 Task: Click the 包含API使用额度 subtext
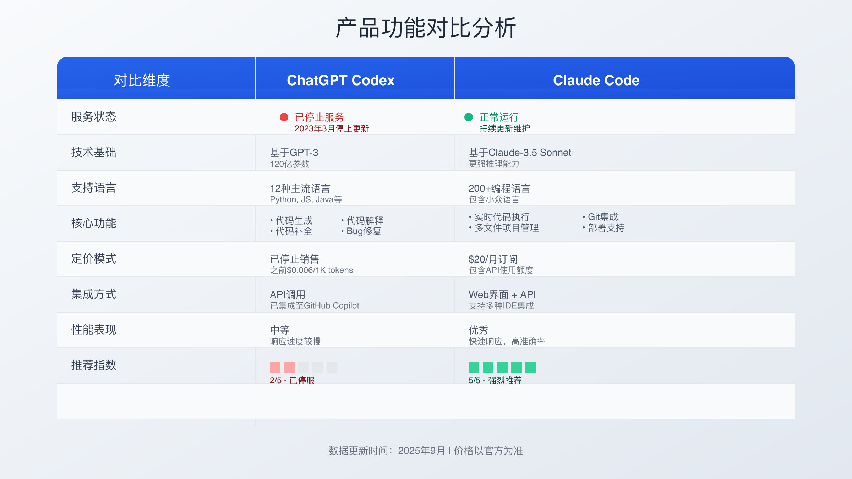(501, 270)
